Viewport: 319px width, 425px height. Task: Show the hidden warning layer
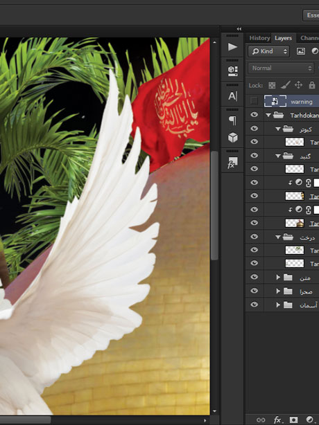(x=254, y=101)
